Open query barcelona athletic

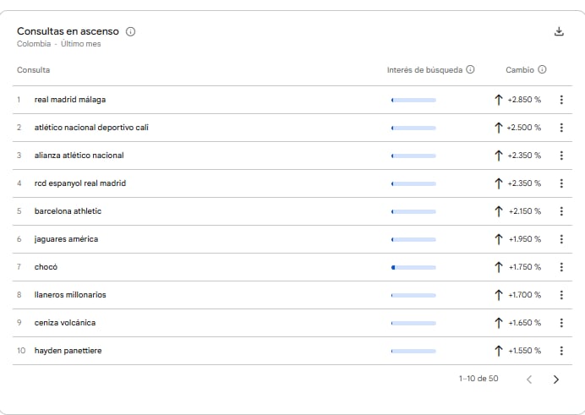pyautogui.click(x=68, y=211)
